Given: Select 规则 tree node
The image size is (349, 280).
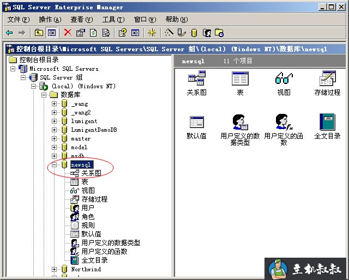Looking at the screenshot, I should [x=88, y=226].
